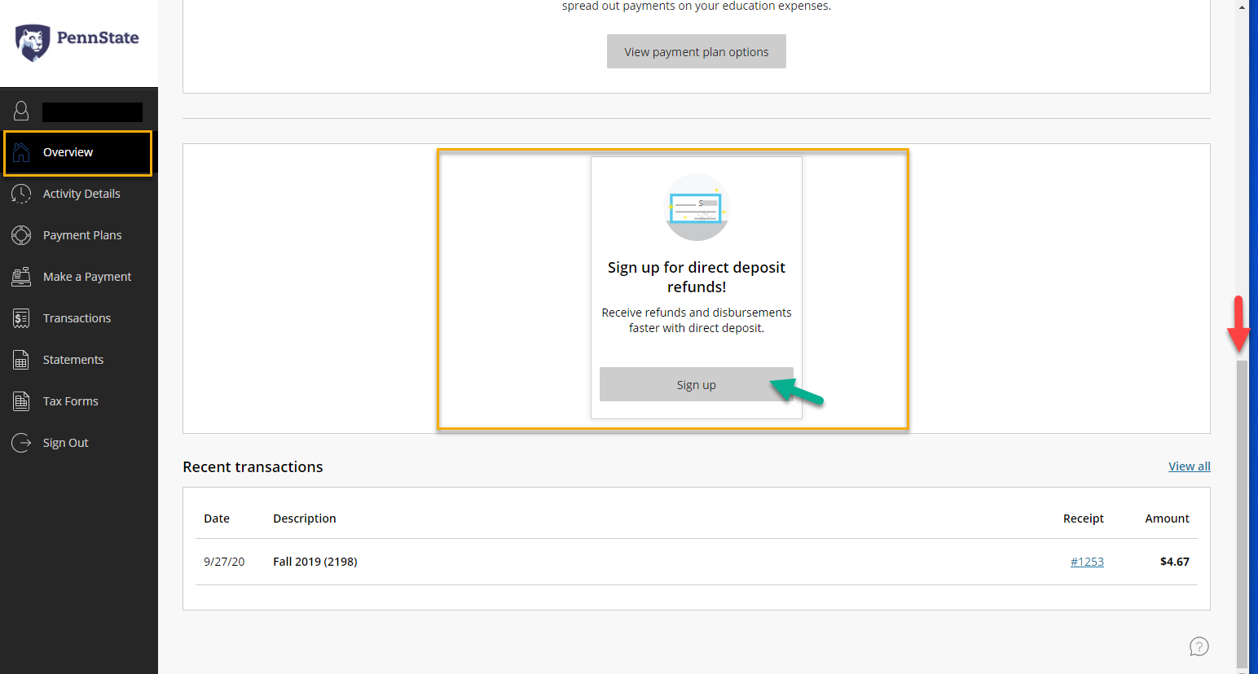Click the Statements document icon
Screen dimensions: 1258x674
pos(21,360)
